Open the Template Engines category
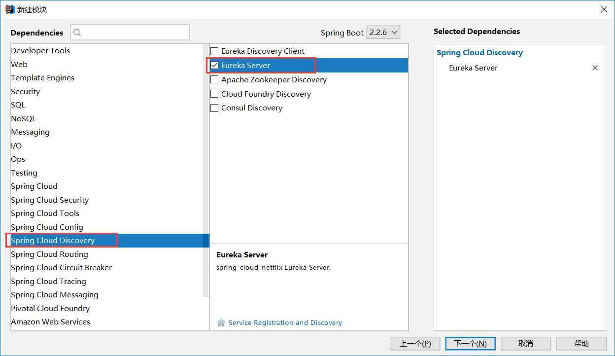The width and height of the screenshot is (615, 356). click(x=42, y=78)
